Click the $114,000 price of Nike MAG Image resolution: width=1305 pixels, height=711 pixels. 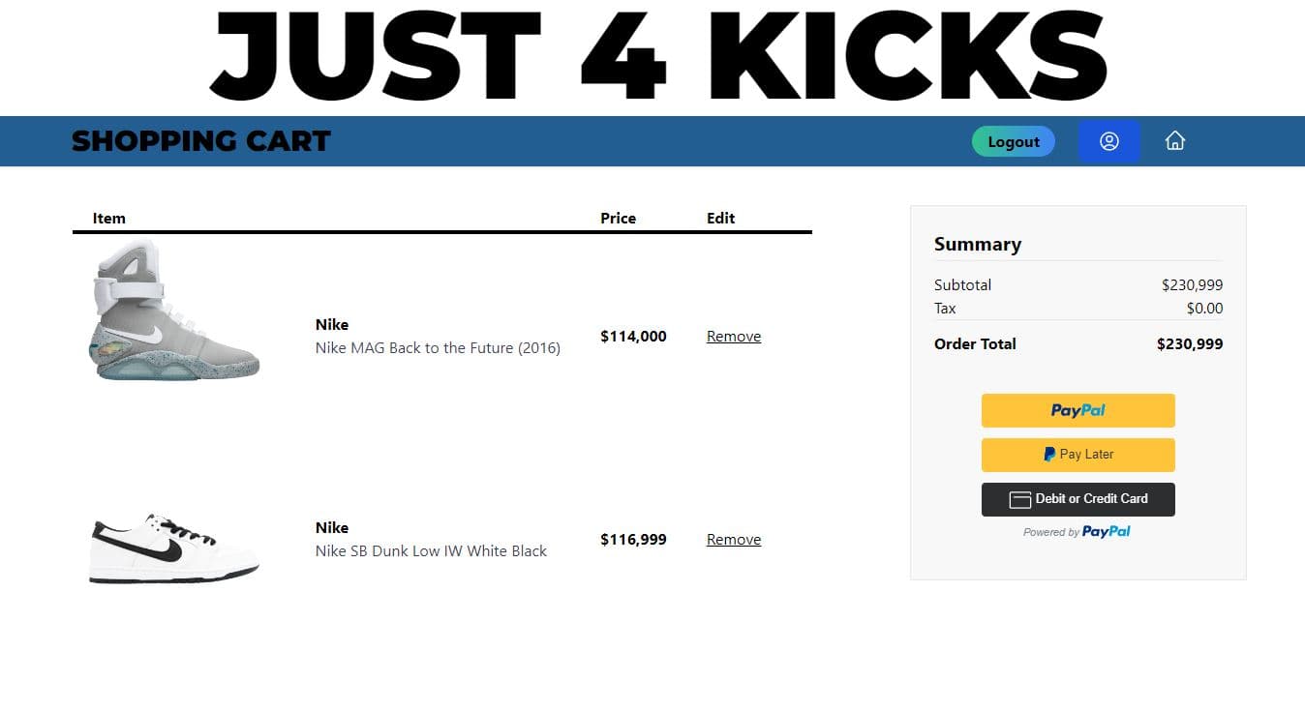tap(633, 337)
